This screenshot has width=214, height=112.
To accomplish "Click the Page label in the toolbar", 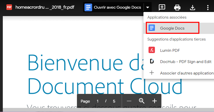I will (85, 101).
